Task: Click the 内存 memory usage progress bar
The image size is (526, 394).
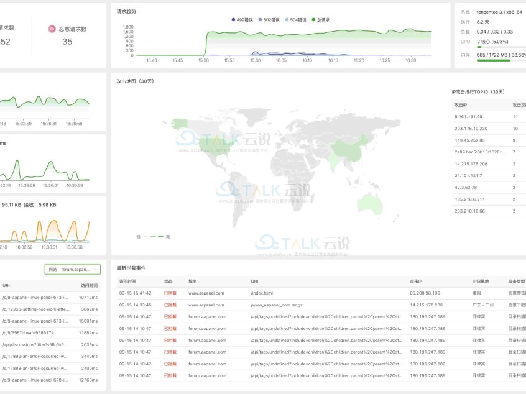Action: tap(501, 61)
